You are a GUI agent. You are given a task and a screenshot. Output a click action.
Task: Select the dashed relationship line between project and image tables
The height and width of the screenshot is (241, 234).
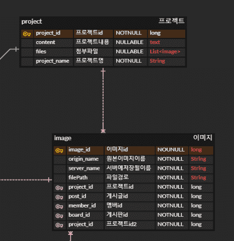pyautogui.click(x=103, y=100)
